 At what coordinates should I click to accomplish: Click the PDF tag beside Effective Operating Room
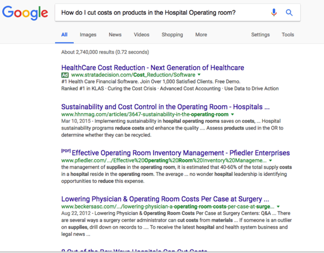tap(66, 151)
